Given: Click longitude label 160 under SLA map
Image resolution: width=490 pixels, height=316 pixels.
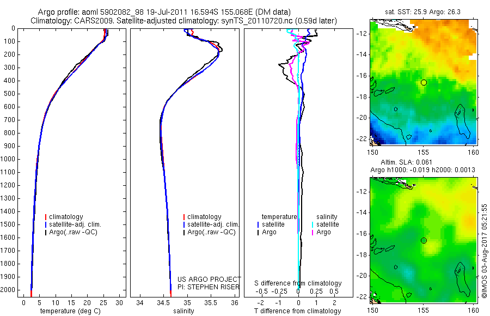Looking at the screenshot, I should [473, 311].
